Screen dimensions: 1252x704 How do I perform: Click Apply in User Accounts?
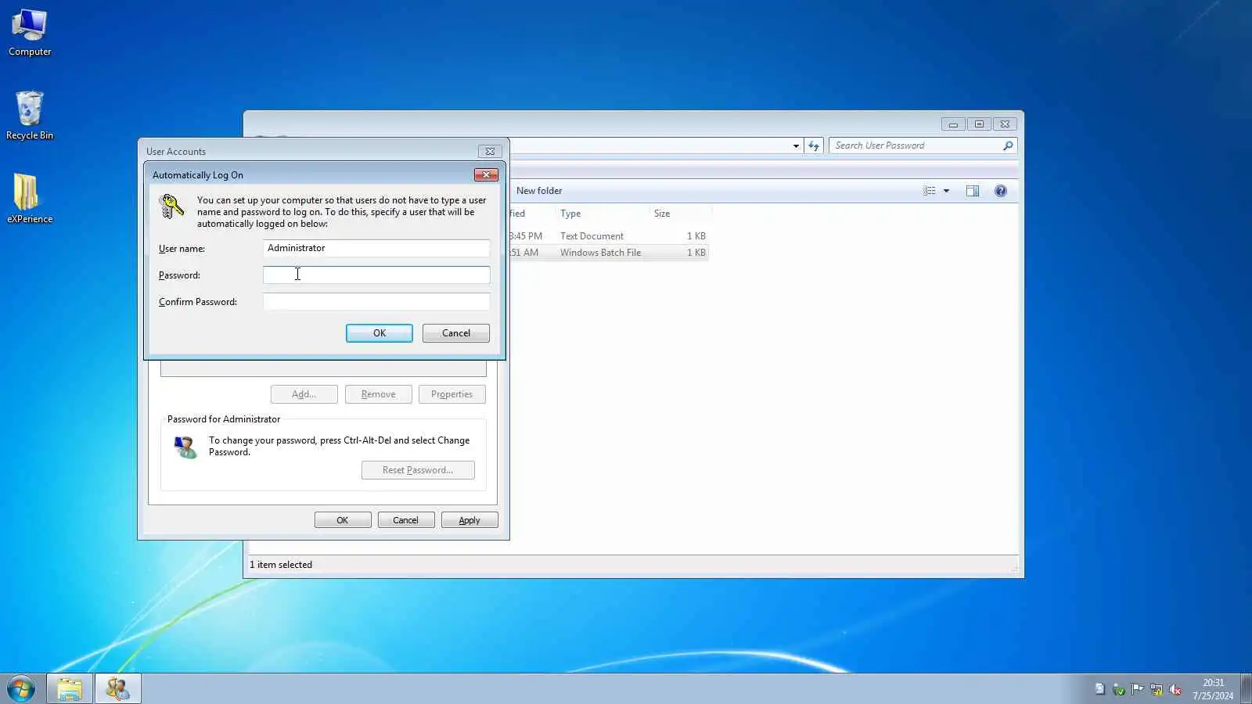(469, 520)
